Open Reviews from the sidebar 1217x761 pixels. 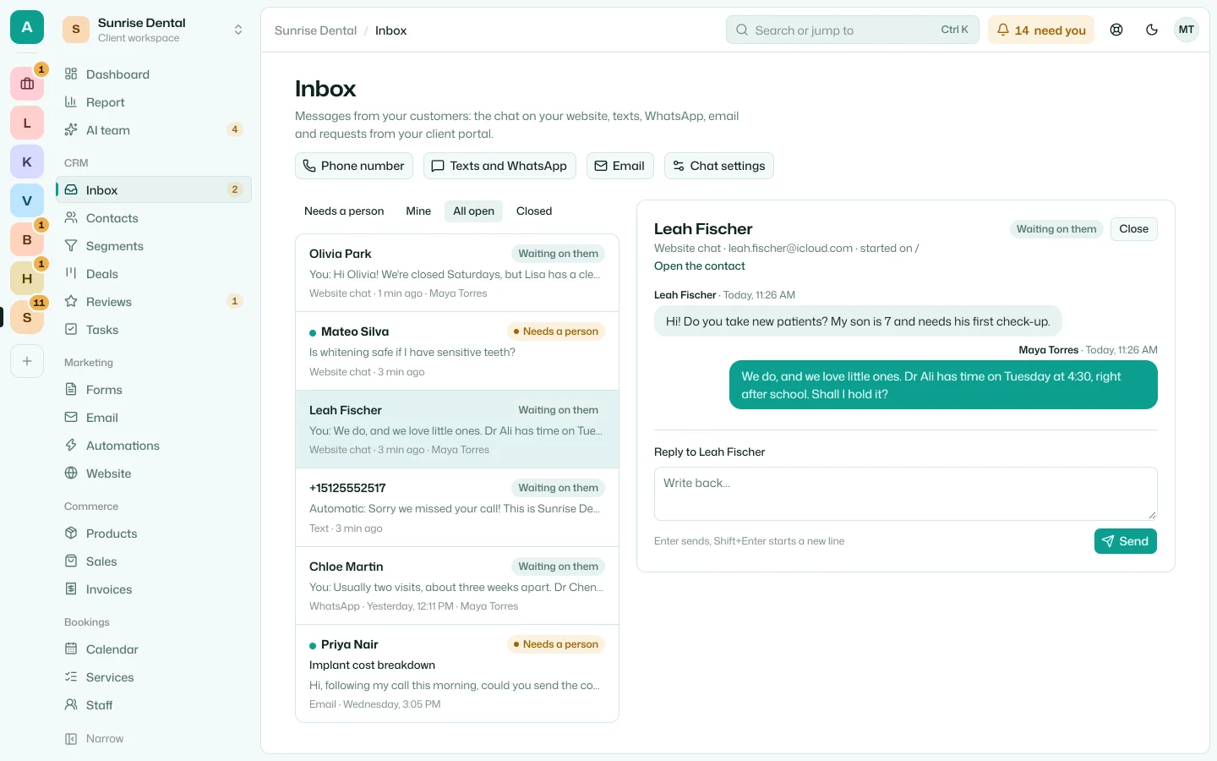tap(154, 302)
